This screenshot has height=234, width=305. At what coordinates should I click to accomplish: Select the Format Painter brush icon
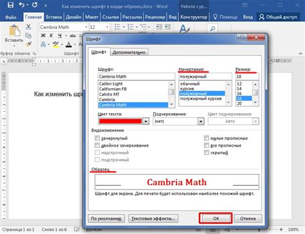[x=28, y=44]
